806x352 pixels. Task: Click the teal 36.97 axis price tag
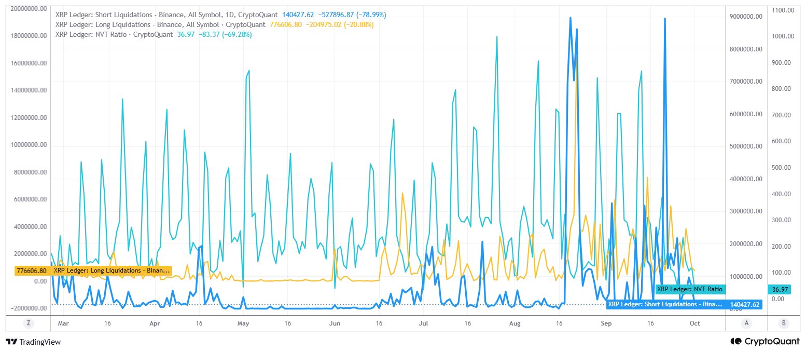pos(779,289)
